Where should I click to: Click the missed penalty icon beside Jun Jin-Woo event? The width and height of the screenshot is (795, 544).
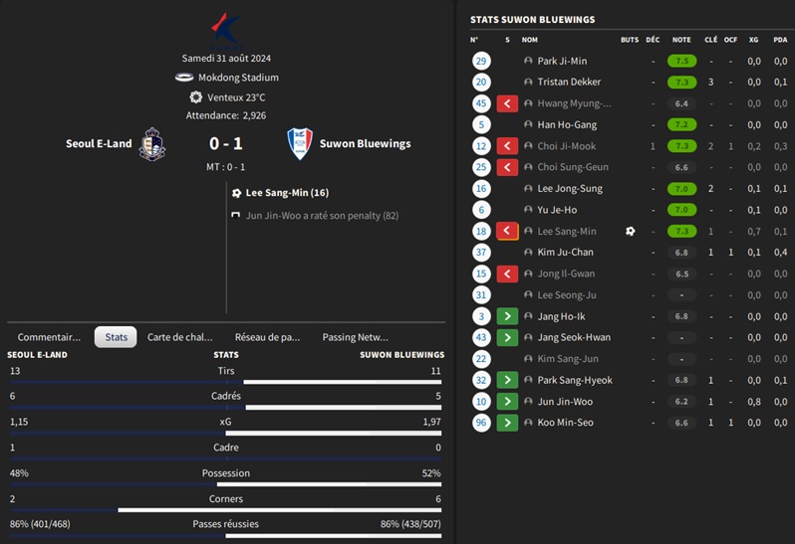(236, 215)
